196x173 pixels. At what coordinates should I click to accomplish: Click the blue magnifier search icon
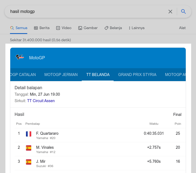point(184,12)
